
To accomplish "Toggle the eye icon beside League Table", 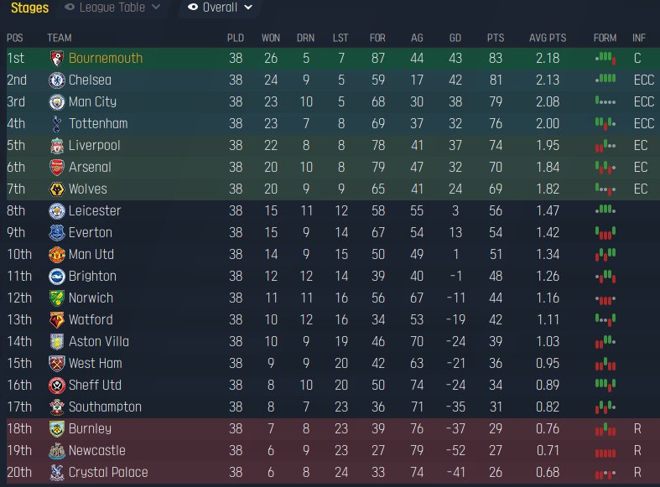I will pyautogui.click(x=70, y=8).
